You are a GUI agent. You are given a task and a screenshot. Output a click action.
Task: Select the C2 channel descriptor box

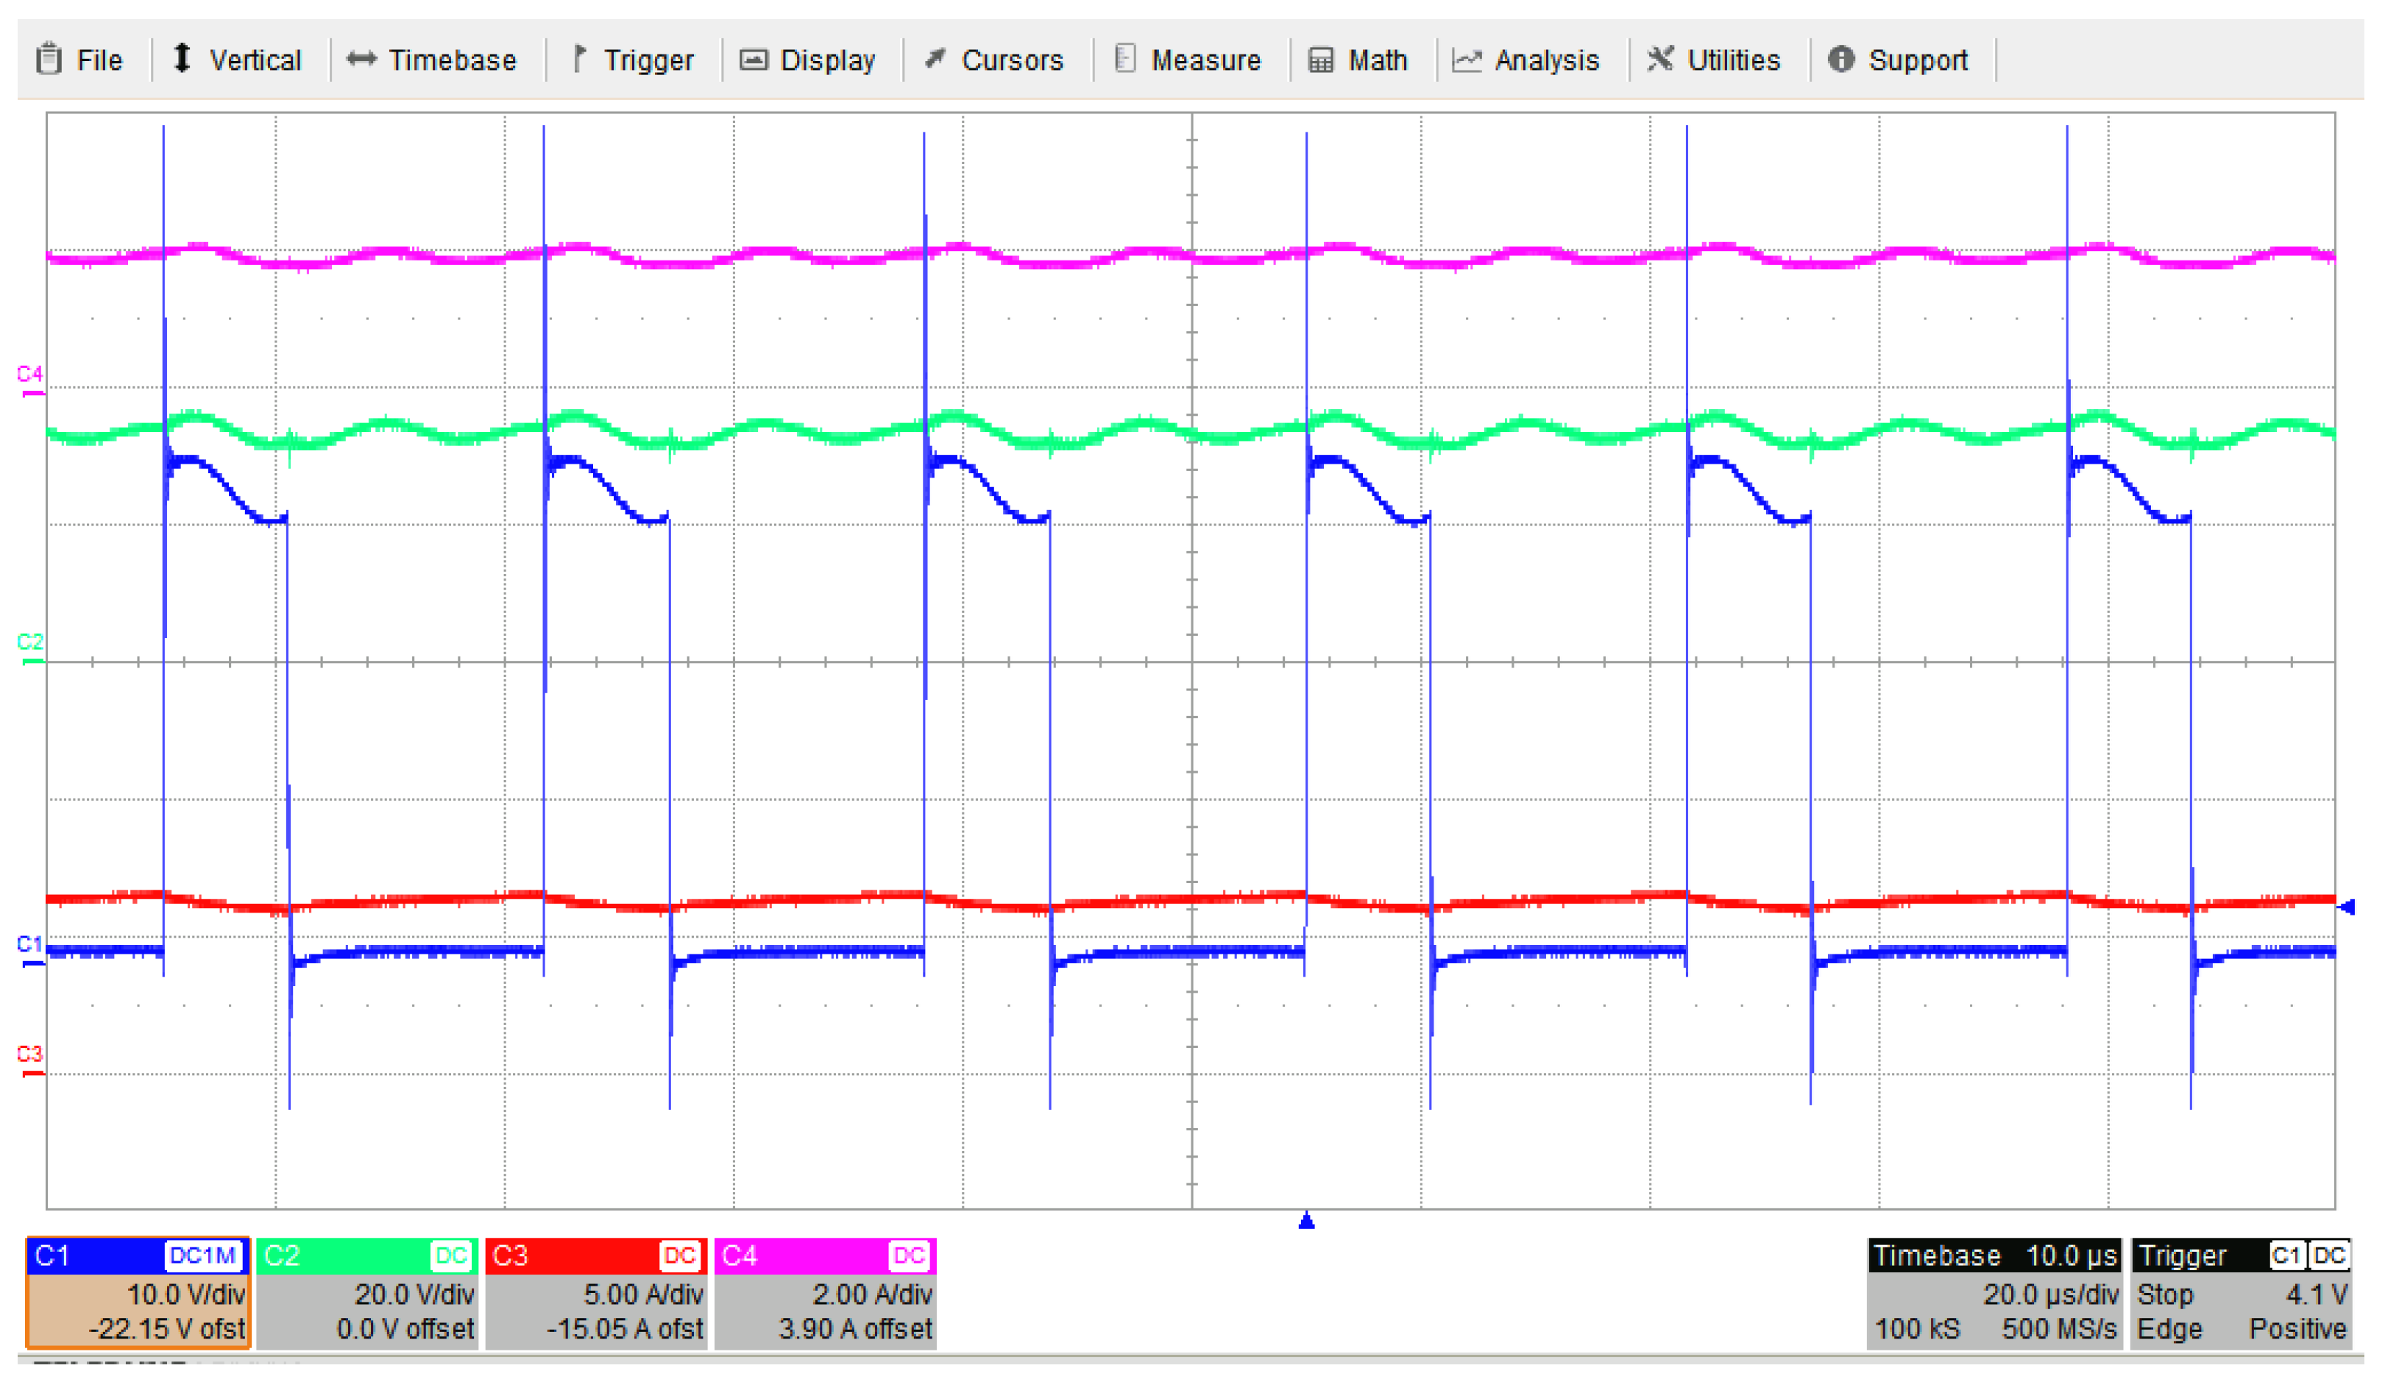pos(367,1293)
